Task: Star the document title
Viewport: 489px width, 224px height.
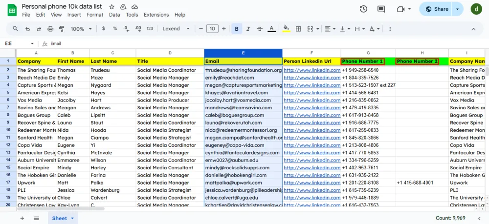Action: pyautogui.click(x=111, y=7)
